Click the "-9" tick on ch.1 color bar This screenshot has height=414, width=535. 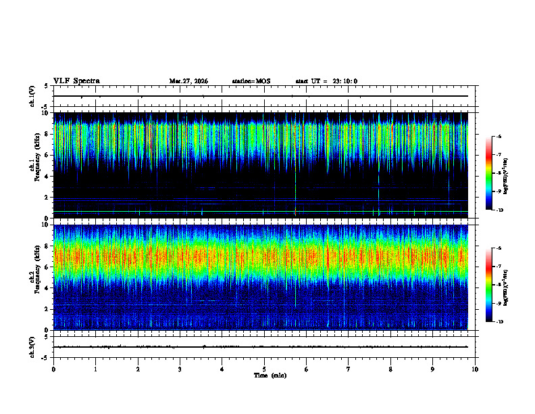[499, 191]
